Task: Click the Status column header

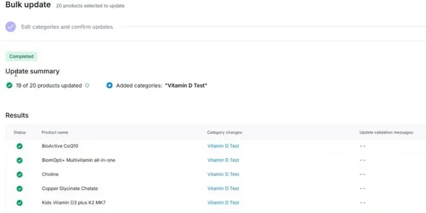Action: pos(20,132)
